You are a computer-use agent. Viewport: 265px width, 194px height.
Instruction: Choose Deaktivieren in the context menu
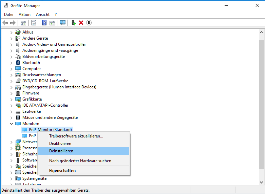(84, 144)
